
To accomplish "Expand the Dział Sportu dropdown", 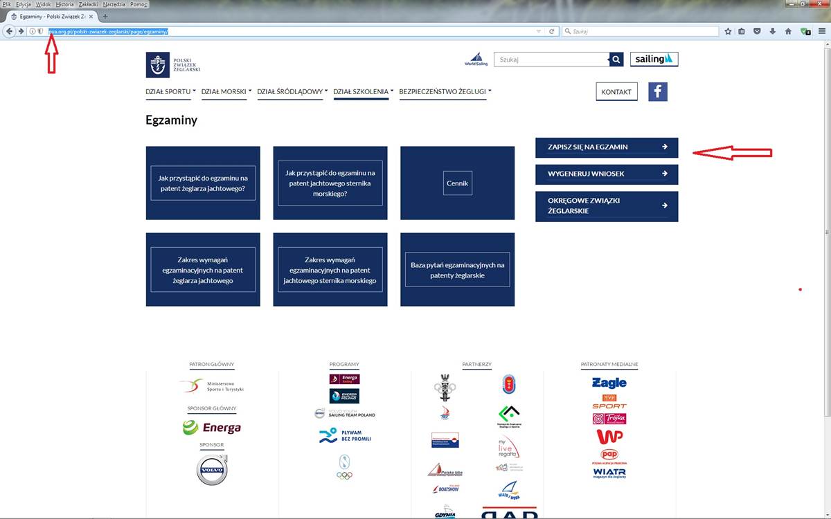I will point(170,91).
